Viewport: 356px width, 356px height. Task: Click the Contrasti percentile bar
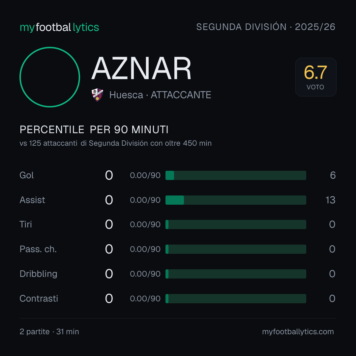click(236, 299)
